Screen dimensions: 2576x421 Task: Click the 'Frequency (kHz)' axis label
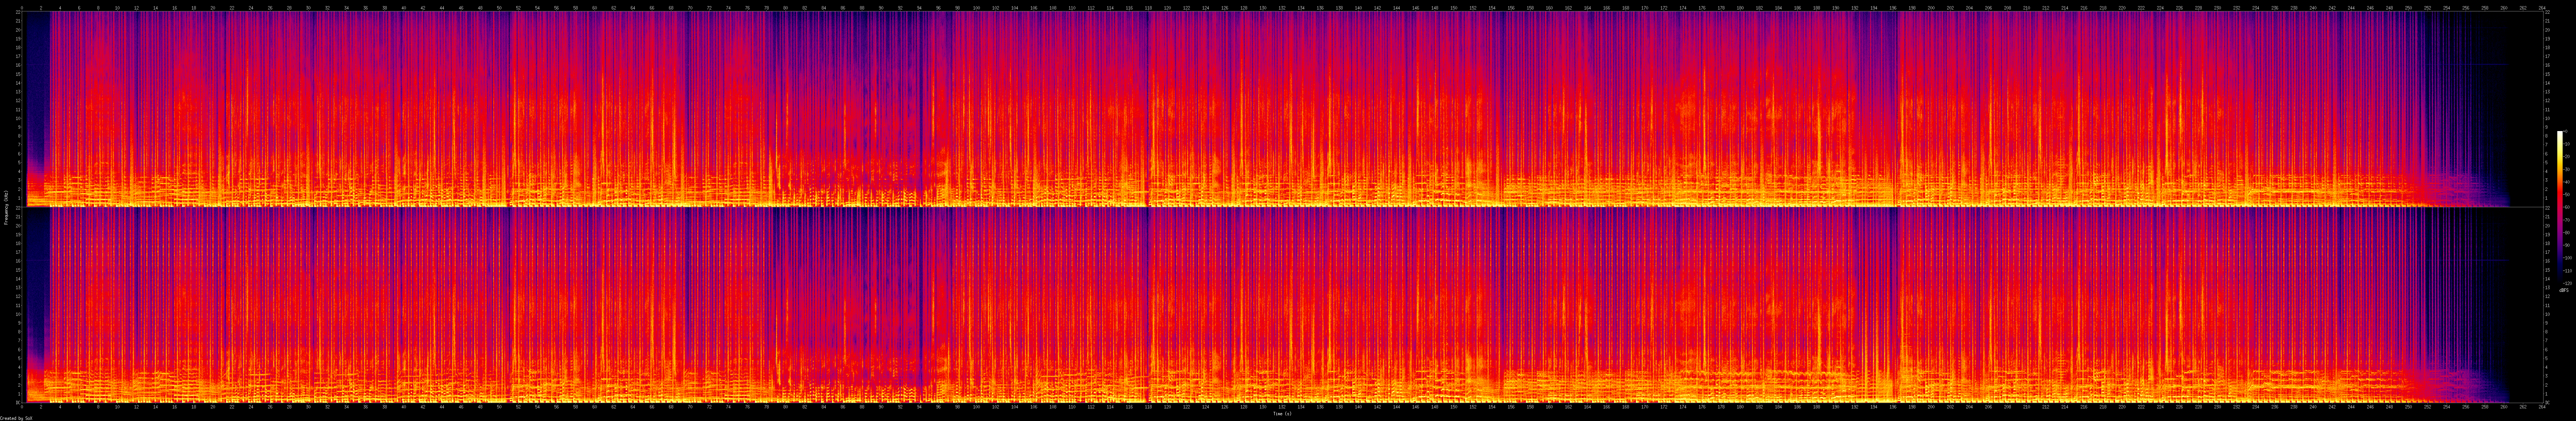[6, 208]
